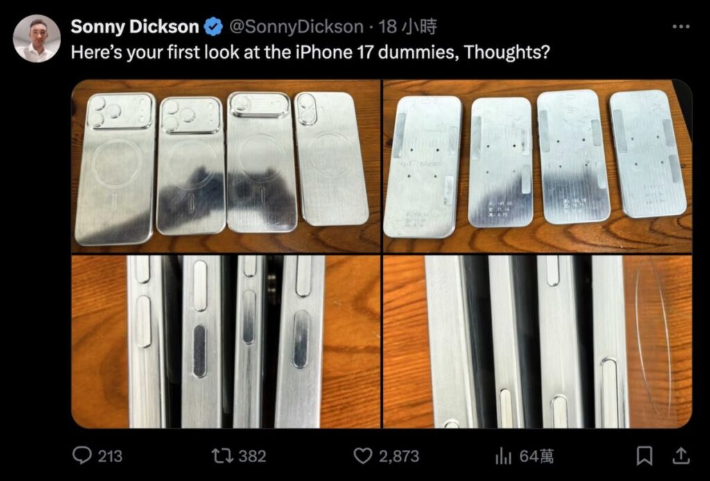Click the 213 replies count

point(110,456)
